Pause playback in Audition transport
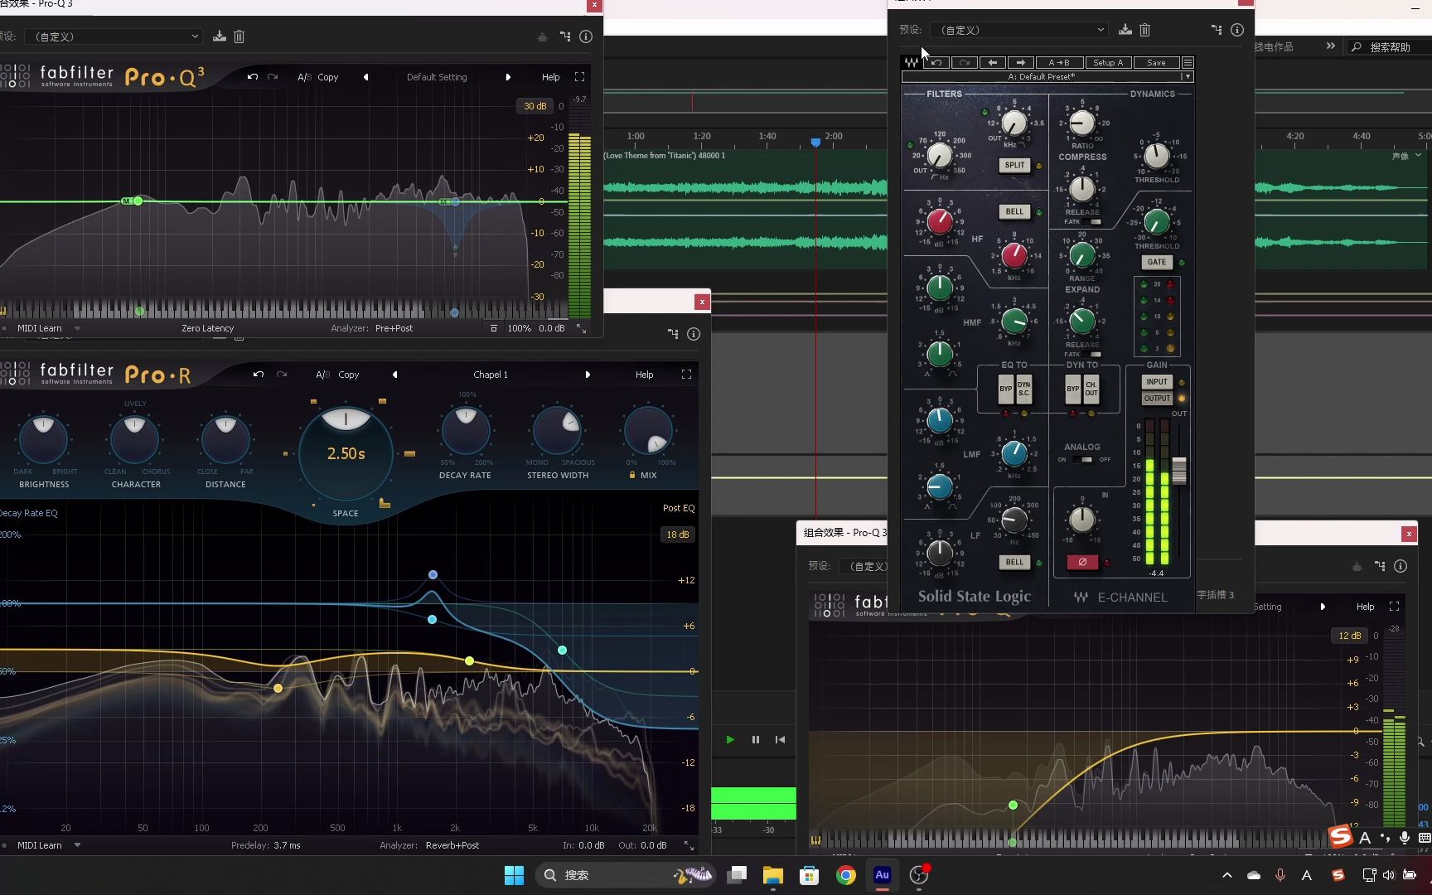1432x895 pixels. tap(756, 740)
